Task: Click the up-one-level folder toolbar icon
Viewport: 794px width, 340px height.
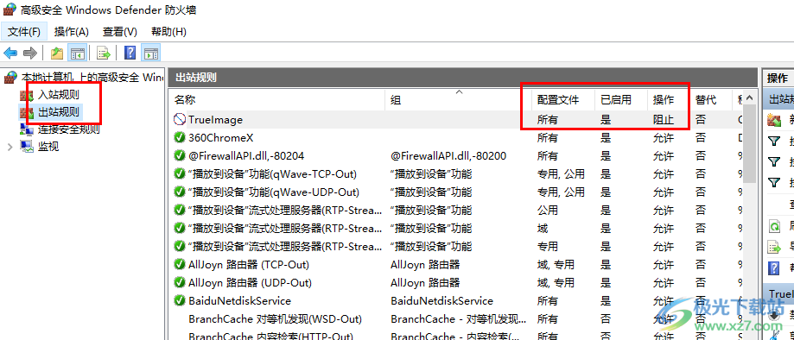Action: 57,53
